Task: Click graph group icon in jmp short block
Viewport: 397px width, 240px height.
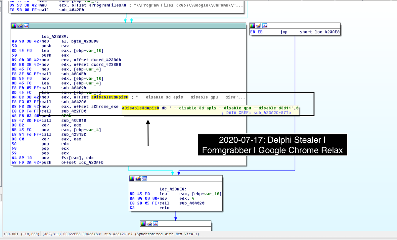Action: (x=266, y=26)
